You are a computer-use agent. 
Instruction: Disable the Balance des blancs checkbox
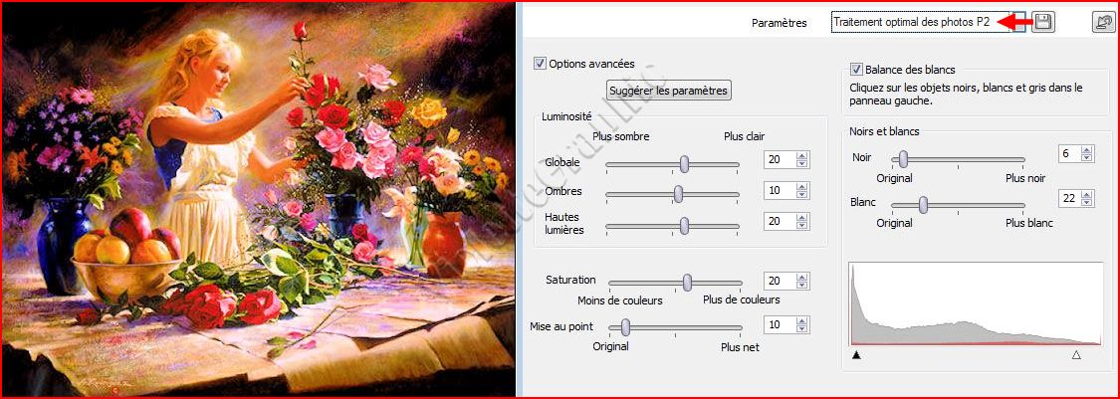(856, 70)
